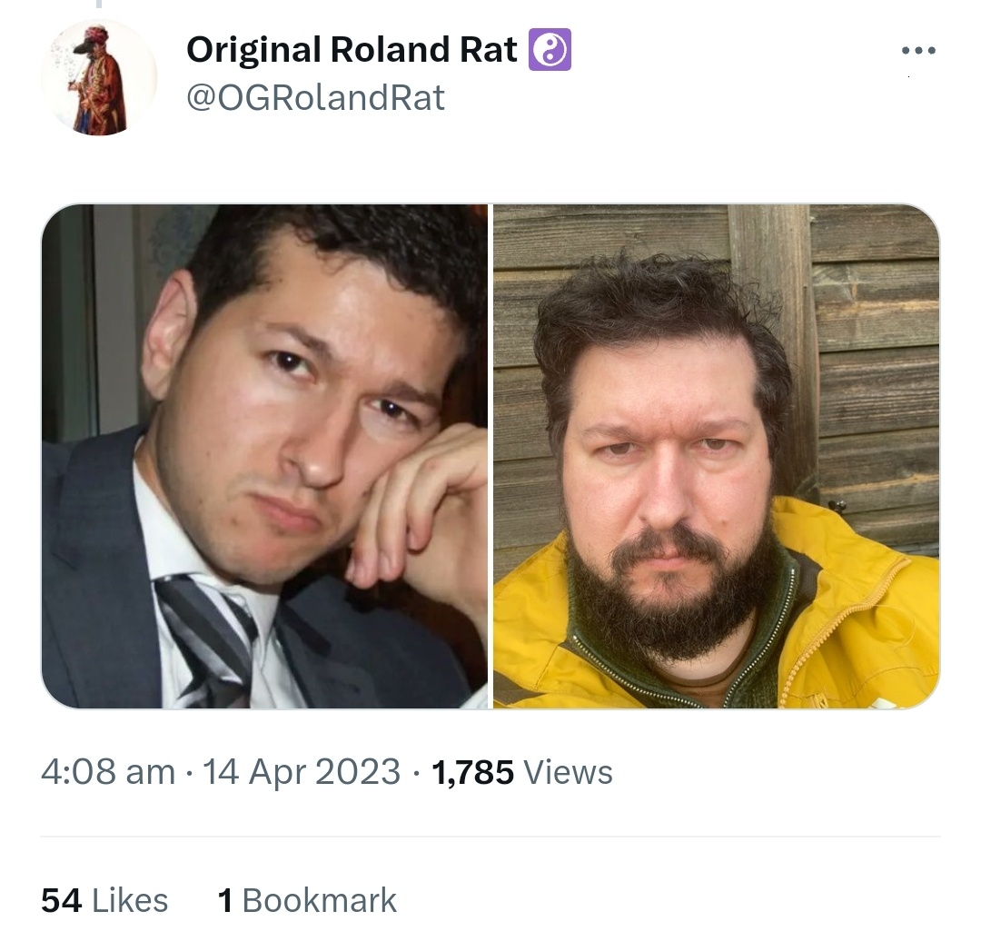
Task: Show the Likes list via label
Action: click(130, 901)
